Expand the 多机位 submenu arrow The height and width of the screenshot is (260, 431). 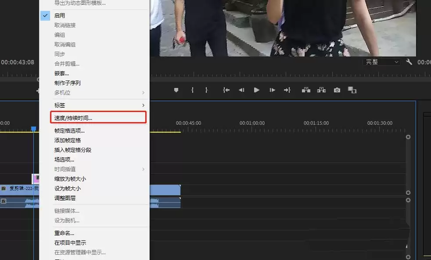point(143,93)
